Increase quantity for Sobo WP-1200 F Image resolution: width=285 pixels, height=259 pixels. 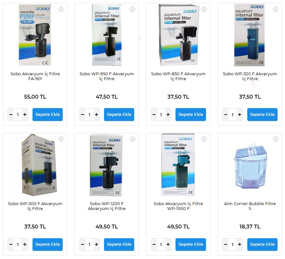click(96, 244)
